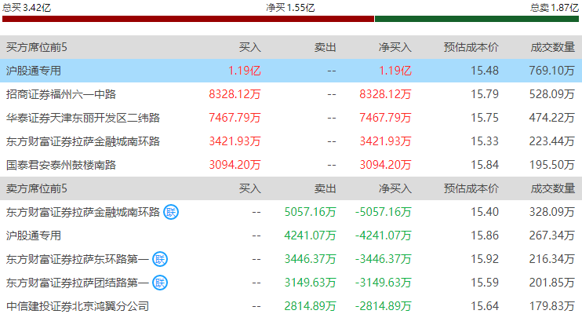The image size is (582, 314).
Task: Click 买入 column header in seller table
Action: coord(249,188)
